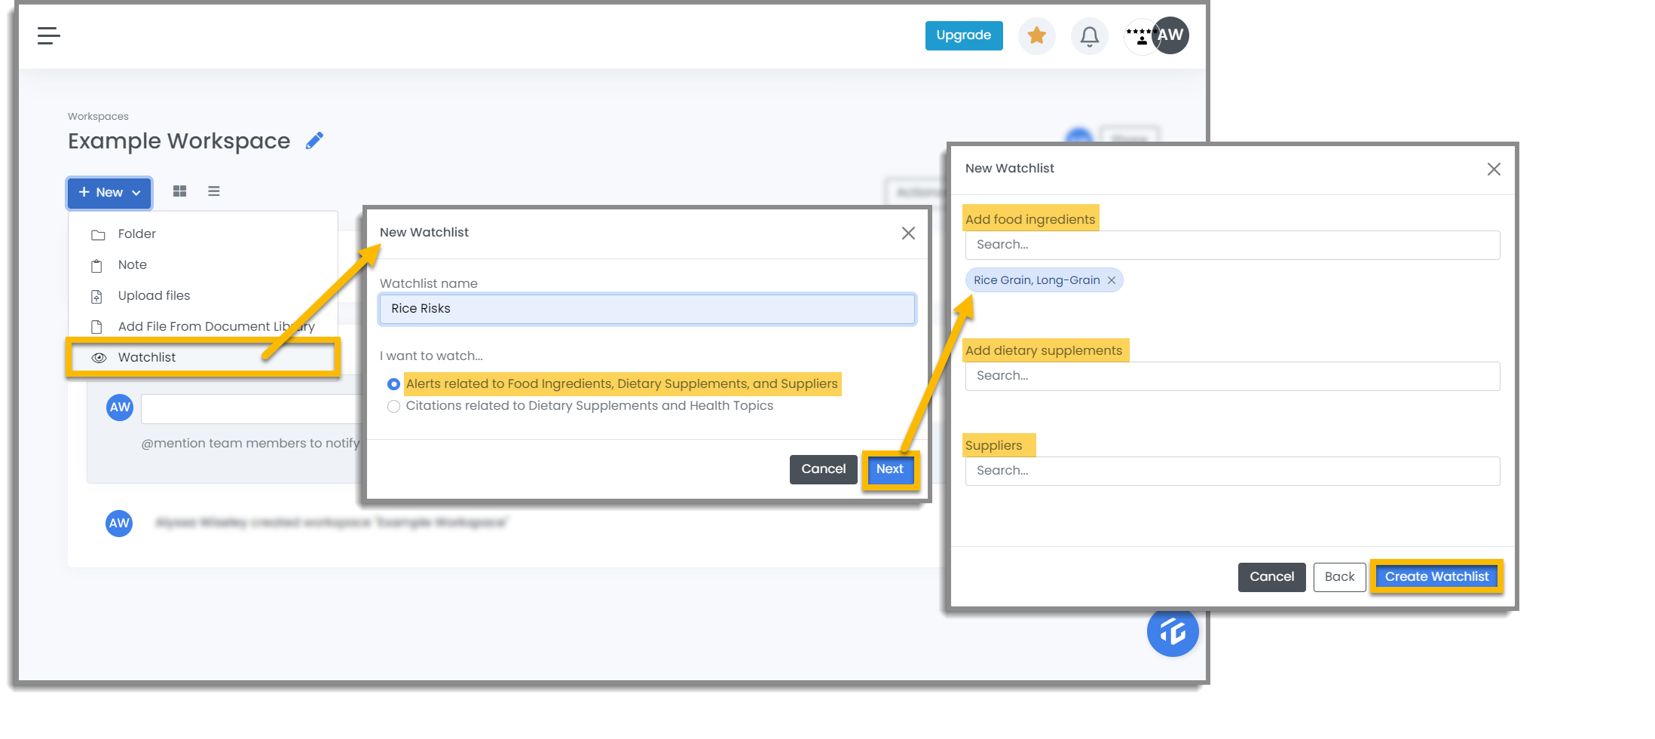Click the Watchlist name input field
The width and height of the screenshot is (1655, 739).
click(x=647, y=309)
